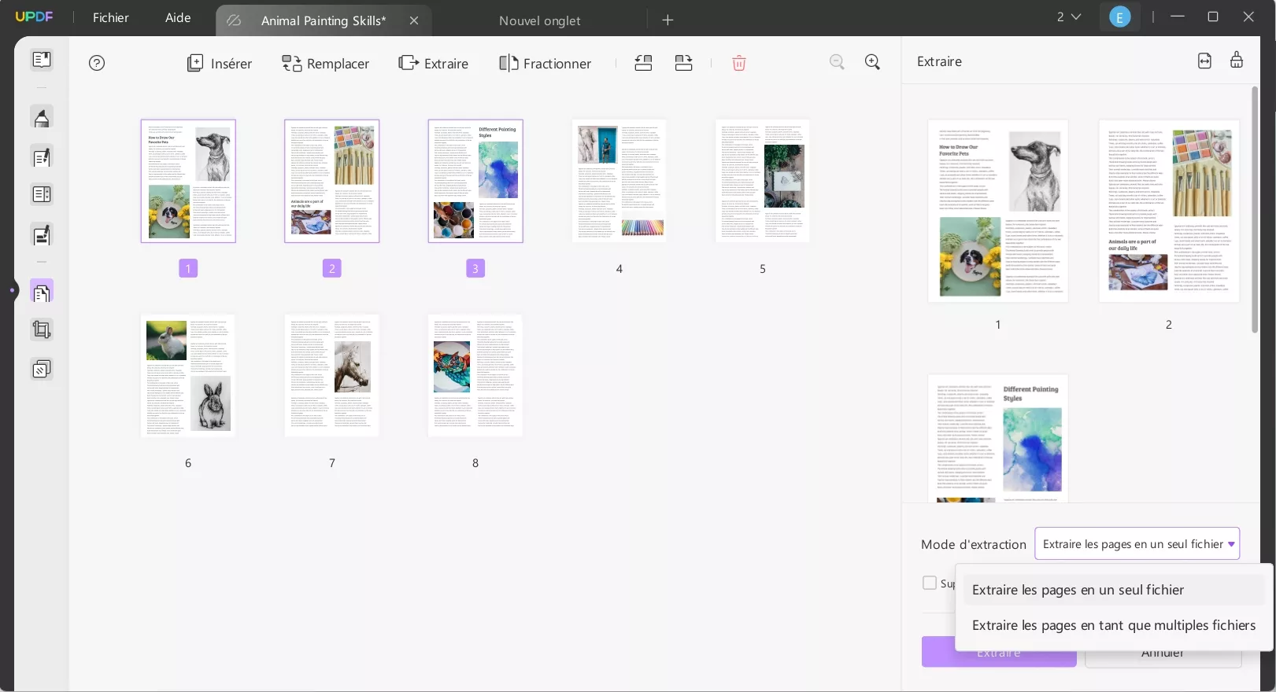Open the Reader mode in left sidebar
1276x692 pixels.
coord(42,60)
